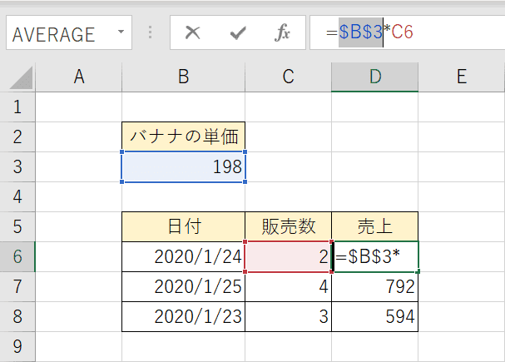Select row 9 header
Image resolution: width=505 pixels, height=362 pixels.
click(17, 346)
